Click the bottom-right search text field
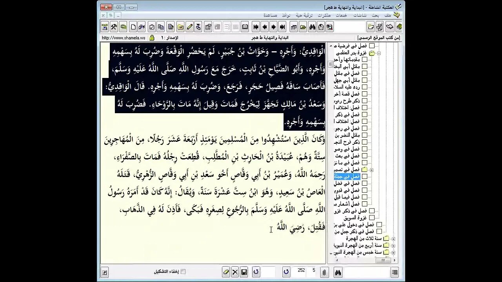Image resolution: width=502 pixels, height=282 pixels. (x=366, y=272)
